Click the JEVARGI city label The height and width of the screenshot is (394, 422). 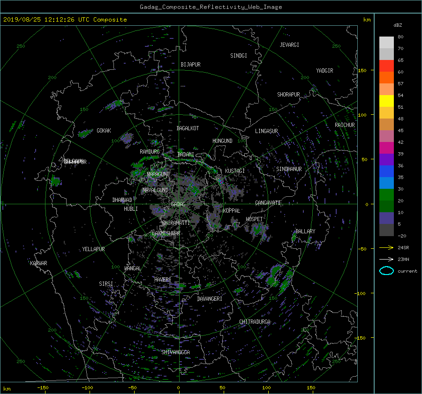pos(289,45)
